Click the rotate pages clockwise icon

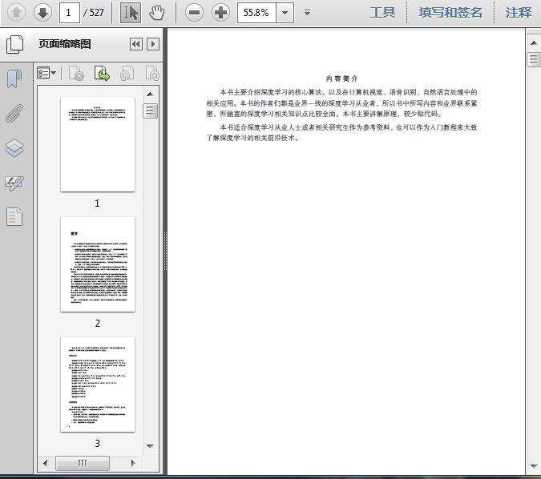click(x=152, y=74)
